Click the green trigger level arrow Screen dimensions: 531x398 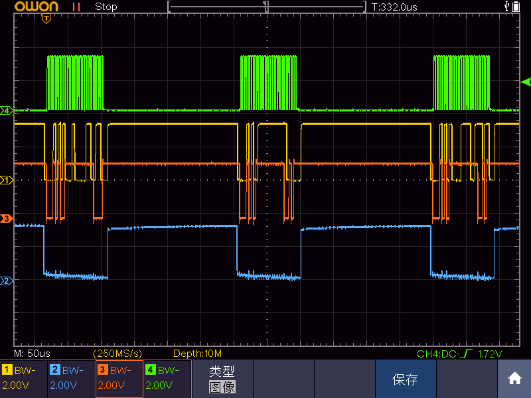click(526, 82)
